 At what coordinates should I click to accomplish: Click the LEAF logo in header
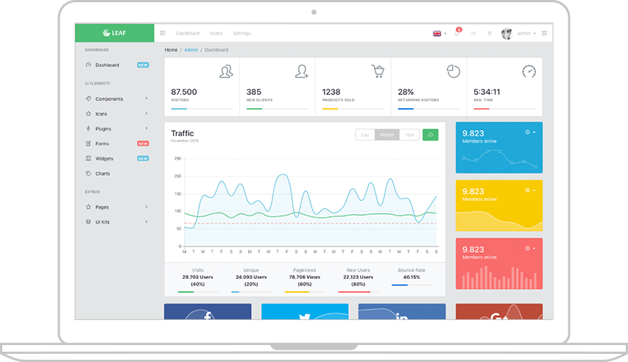coord(114,33)
